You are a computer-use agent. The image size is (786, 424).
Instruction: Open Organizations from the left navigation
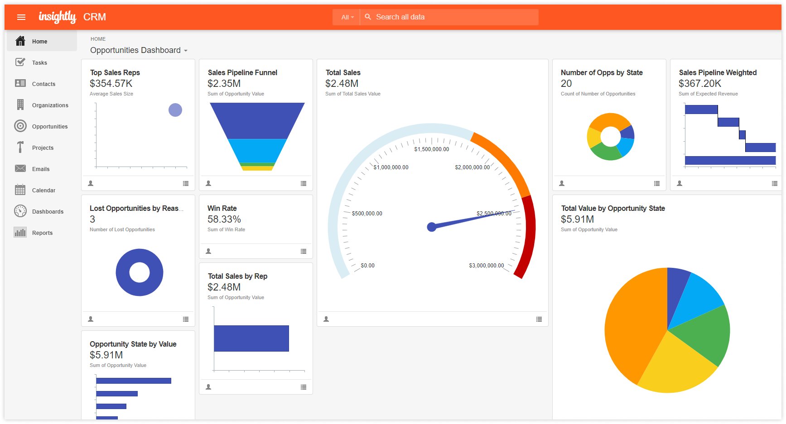tap(49, 105)
